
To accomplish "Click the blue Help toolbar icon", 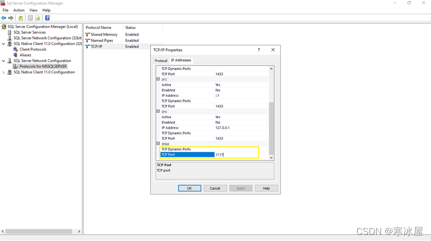I will coord(47,18).
